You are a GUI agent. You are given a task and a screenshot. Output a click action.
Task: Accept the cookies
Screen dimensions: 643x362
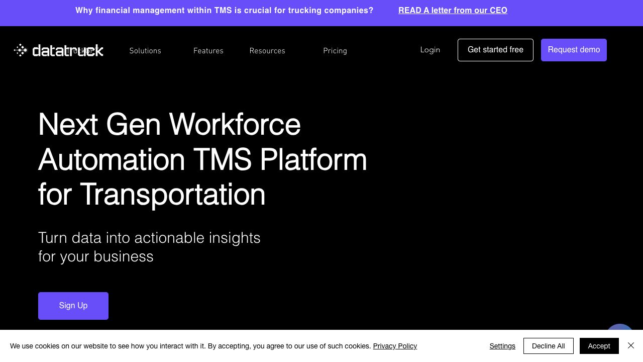click(x=599, y=346)
